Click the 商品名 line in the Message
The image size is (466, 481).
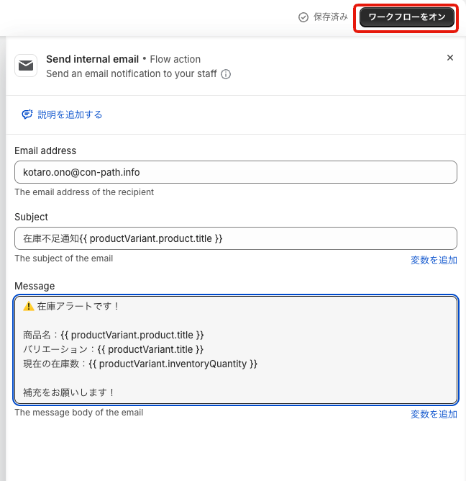pyautogui.click(x=114, y=335)
